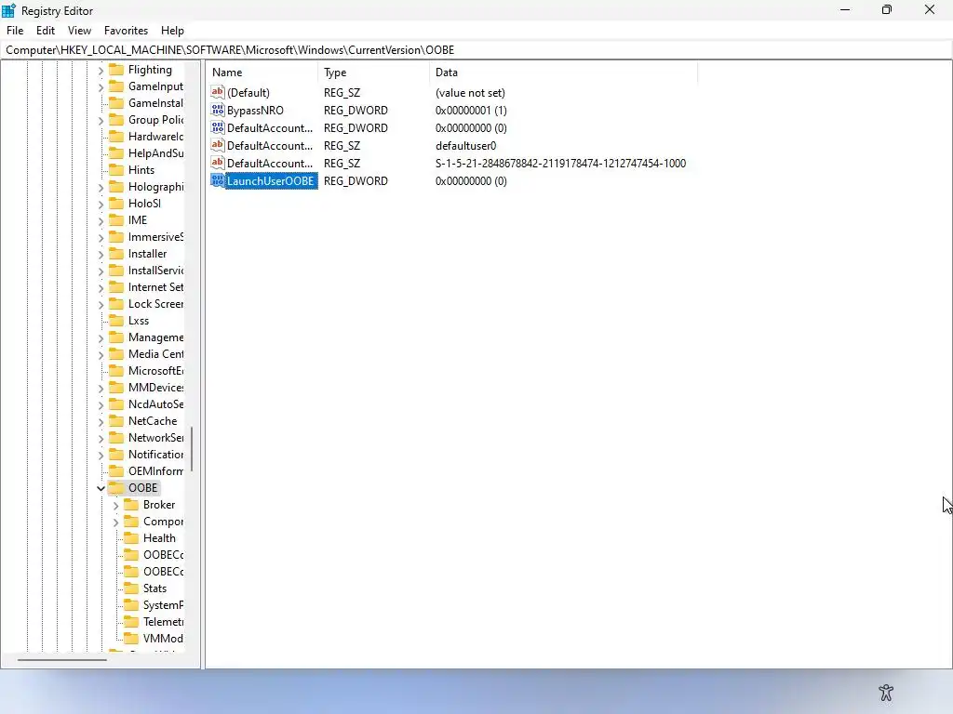Screen dimensions: 953x714
Task: Expand the Flighting key
Action: click(101, 71)
